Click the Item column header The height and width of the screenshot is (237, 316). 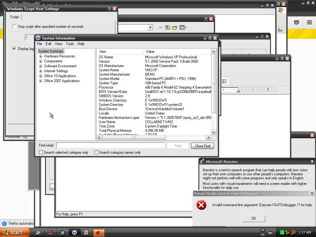(120, 52)
